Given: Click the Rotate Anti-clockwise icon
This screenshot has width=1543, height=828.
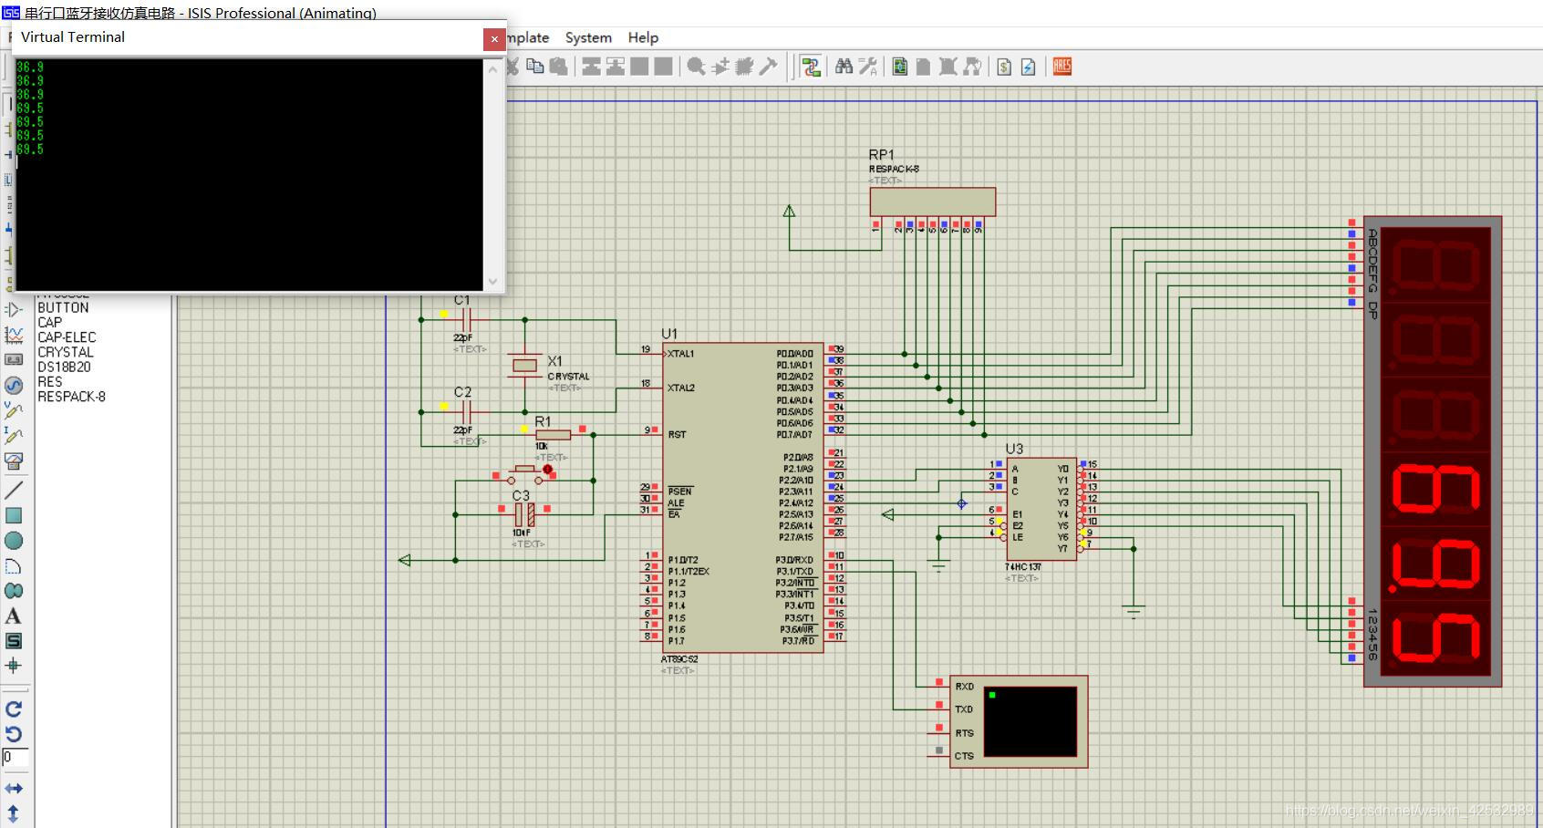Looking at the screenshot, I should click(x=14, y=734).
